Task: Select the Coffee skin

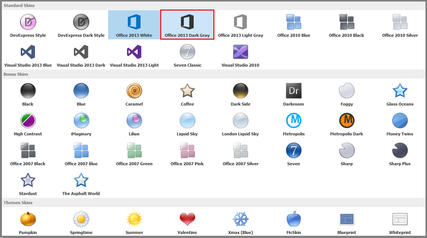Action: point(187,94)
